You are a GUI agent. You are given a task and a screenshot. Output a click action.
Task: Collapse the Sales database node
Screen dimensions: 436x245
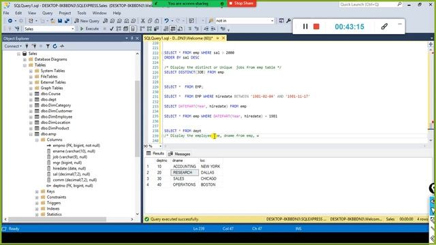(x=18, y=54)
